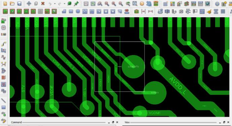232x126 pixels.
Task: Click the Redo arrow icon
Action: pyautogui.click(x=60, y=4)
